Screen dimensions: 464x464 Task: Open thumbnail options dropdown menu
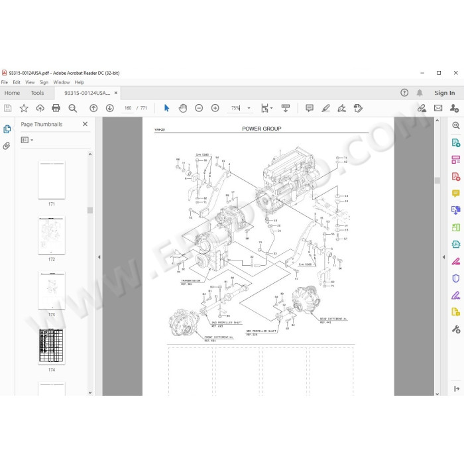tap(27, 140)
